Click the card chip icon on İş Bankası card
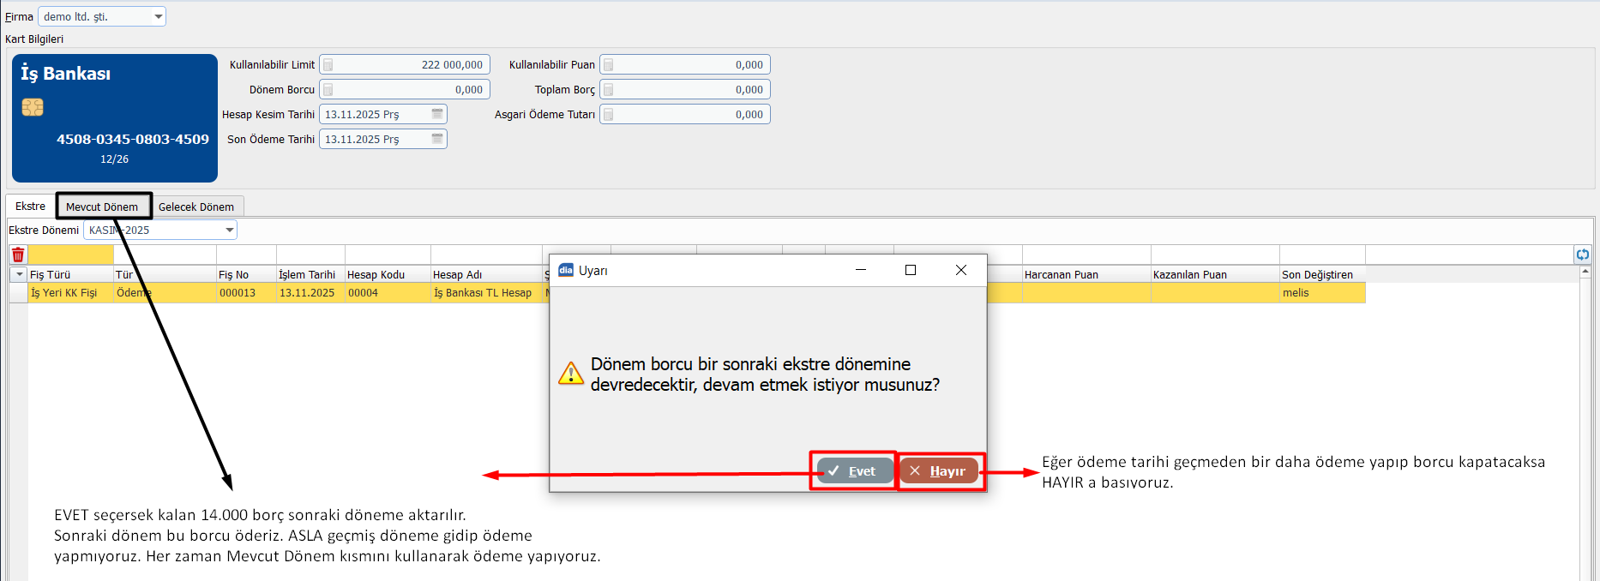The height and width of the screenshot is (581, 1600). [33, 107]
